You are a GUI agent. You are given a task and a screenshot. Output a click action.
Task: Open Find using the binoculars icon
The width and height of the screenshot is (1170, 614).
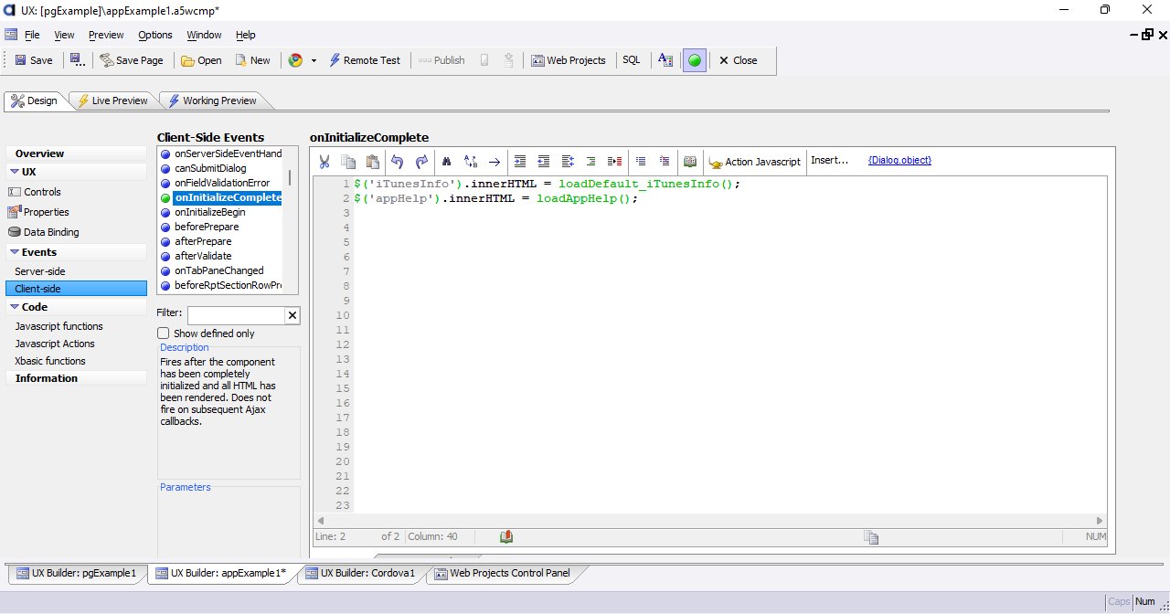[447, 162]
